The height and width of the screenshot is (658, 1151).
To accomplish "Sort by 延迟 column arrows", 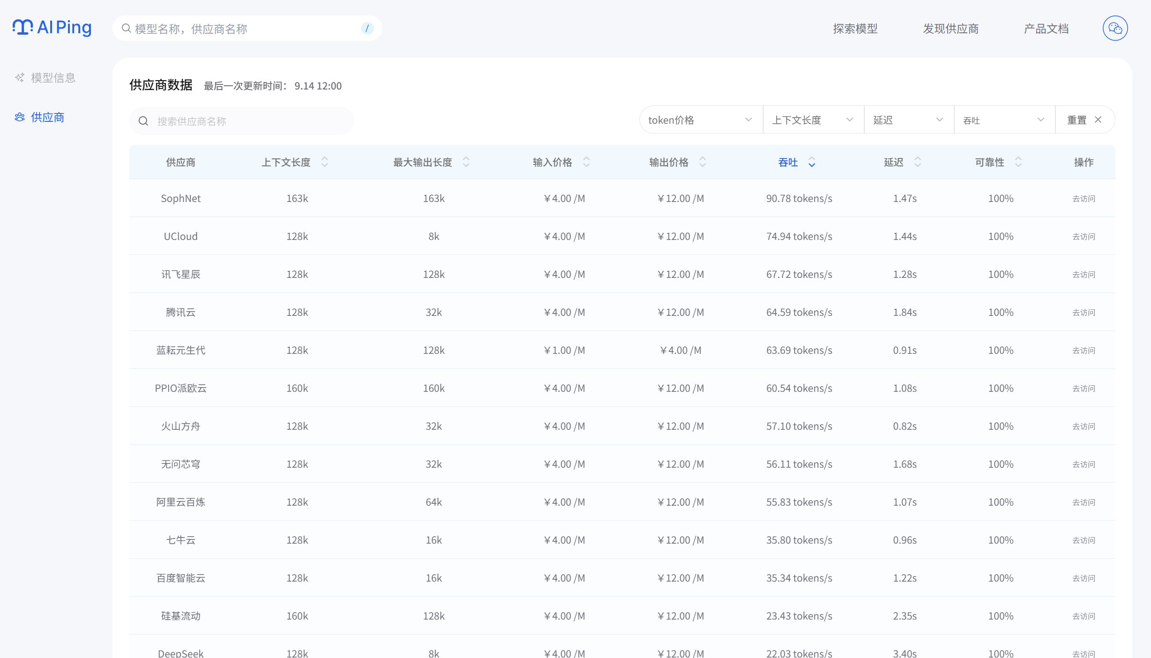I will (x=918, y=162).
